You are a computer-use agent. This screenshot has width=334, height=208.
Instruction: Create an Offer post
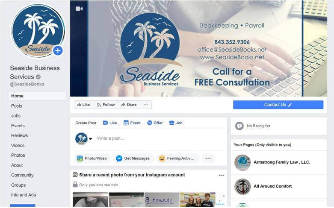pyautogui.click(x=155, y=123)
